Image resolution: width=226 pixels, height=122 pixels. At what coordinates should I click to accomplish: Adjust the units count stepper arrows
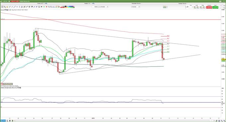pos(98,7)
